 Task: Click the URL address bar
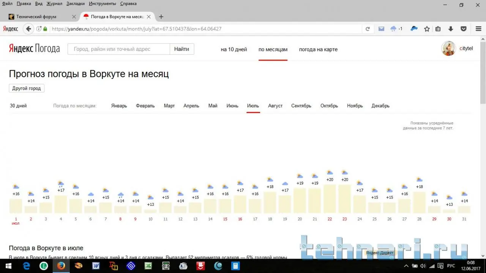click(x=205, y=29)
